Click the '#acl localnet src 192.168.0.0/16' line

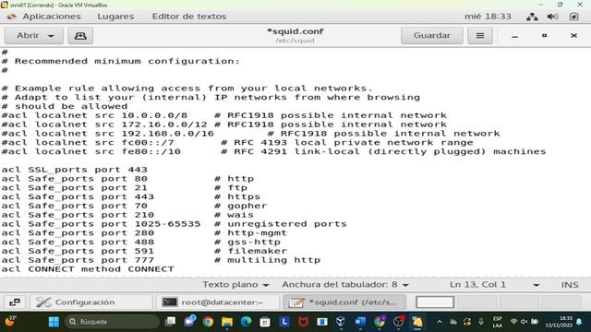click(108, 134)
